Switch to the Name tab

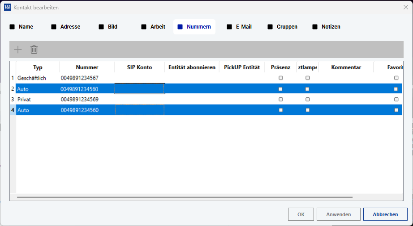pyautogui.click(x=22, y=27)
